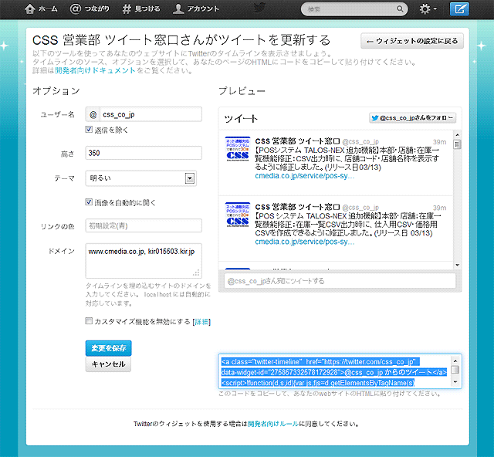
Task: Click the preview timeline scrollbar thumb
Action: tap(458, 144)
